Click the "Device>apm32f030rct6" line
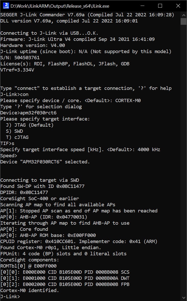Image resolution: width=187 pixels, height=301 pixels. pyautogui.click(x=28, y=113)
